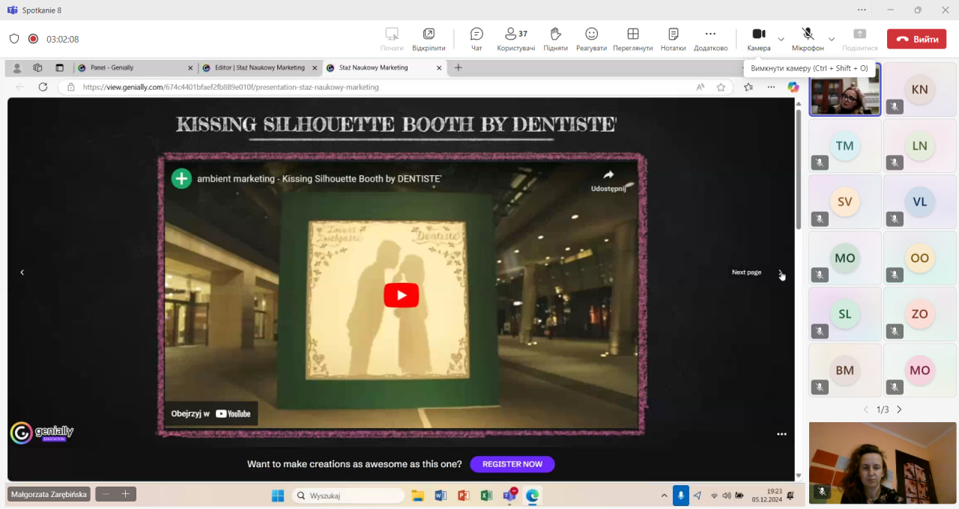Raise hand with the Підняти button
This screenshot has height=509, width=959.
click(555, 39)
